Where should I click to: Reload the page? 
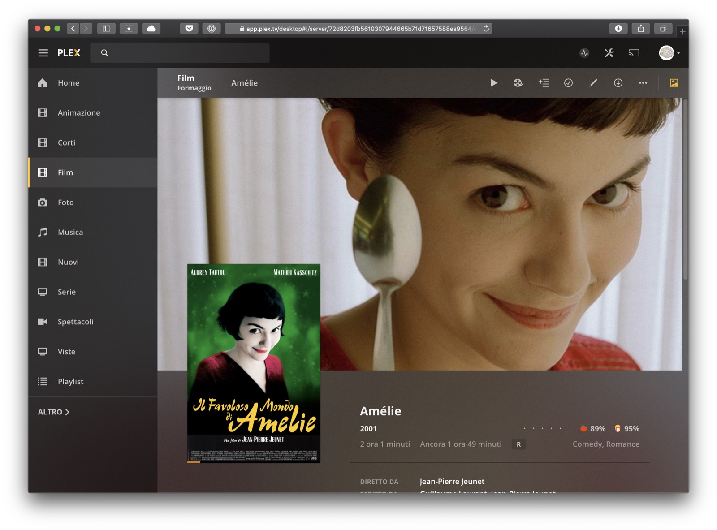pyautogui.click(x=486, y=29)
